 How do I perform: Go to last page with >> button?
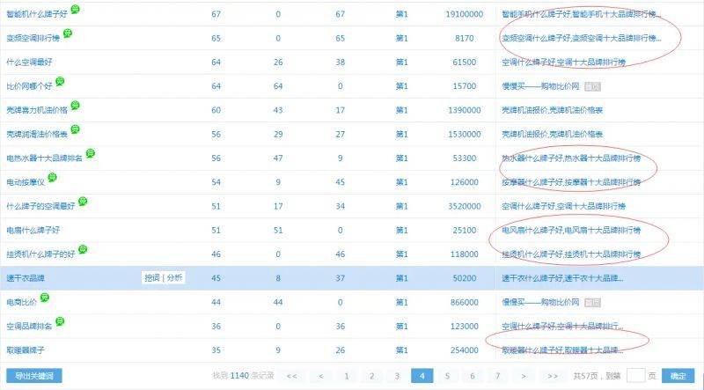pyautogui.click(x=553, y=376)
